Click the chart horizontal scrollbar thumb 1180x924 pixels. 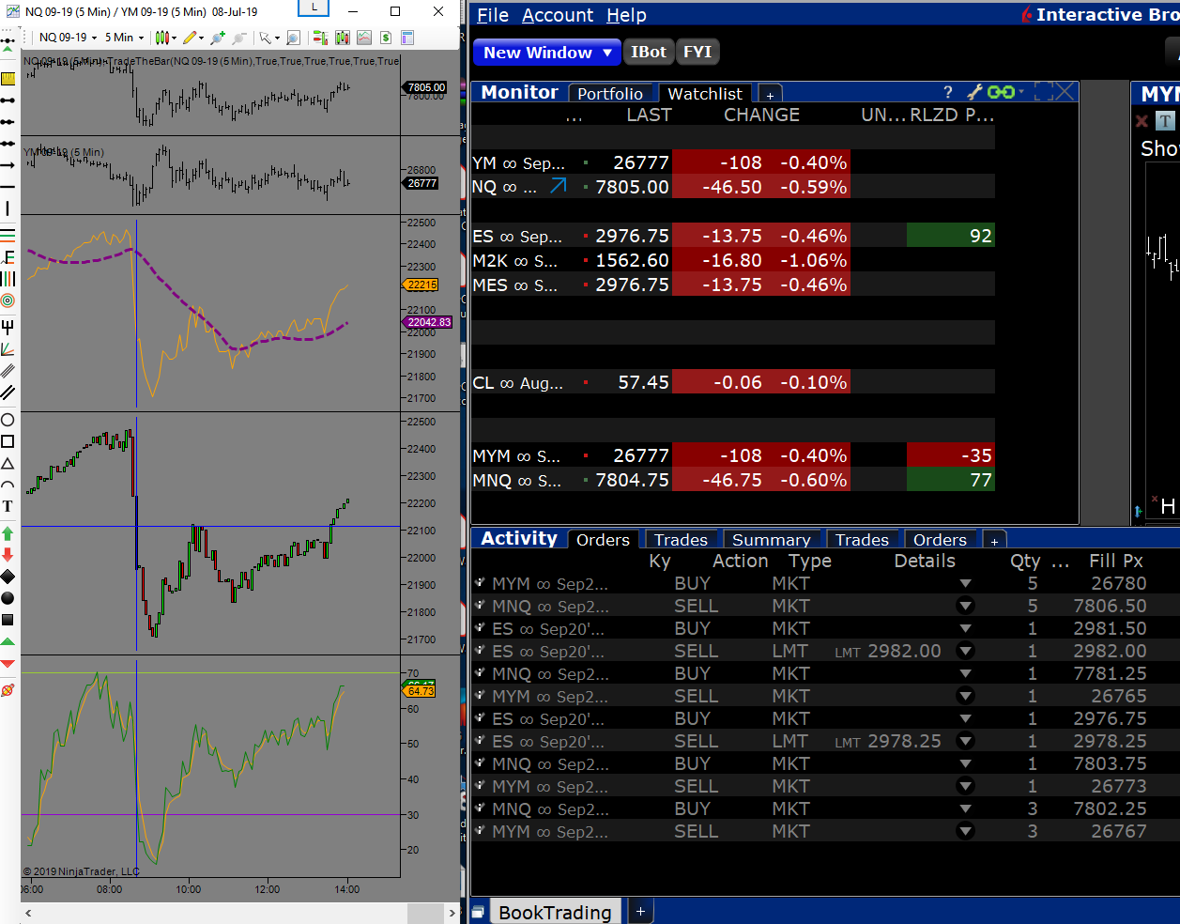[425, 913]
